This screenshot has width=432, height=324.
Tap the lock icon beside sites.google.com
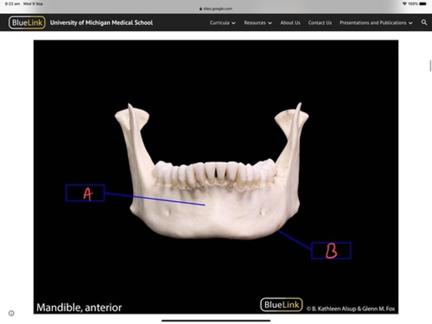pos(201,9)
